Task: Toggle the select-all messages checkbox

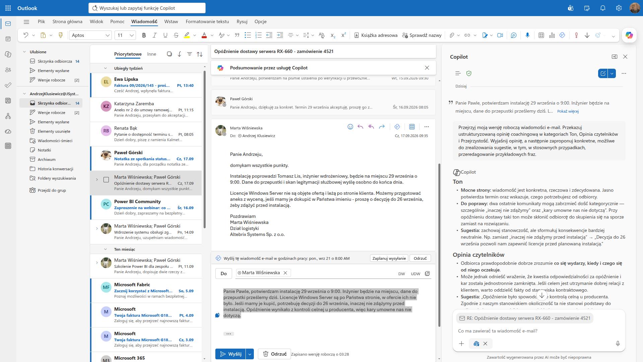Action: click(x=169, y=54)
